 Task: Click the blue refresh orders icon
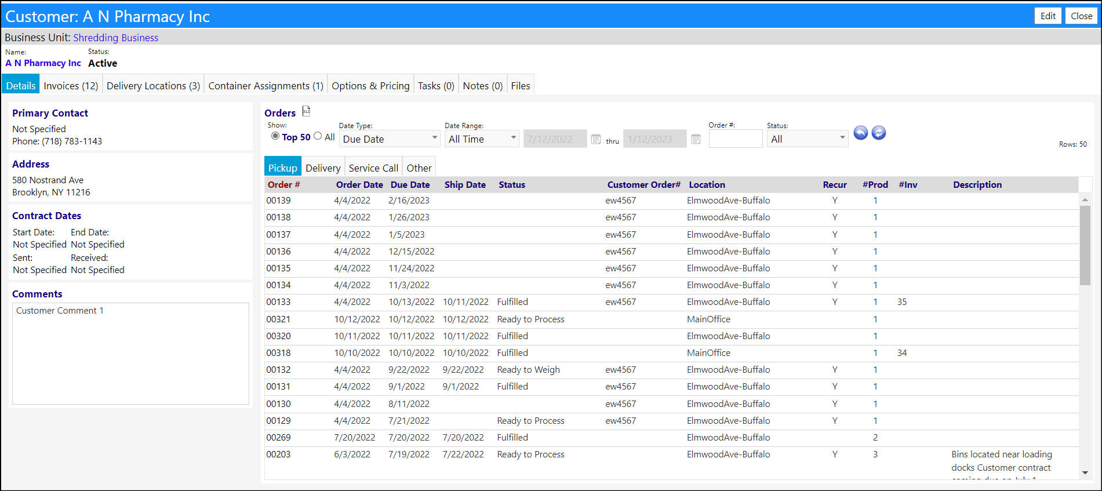coord(879,133)
